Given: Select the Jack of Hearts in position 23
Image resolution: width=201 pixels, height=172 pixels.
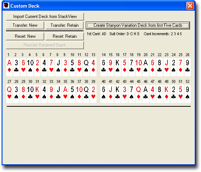Looking at the screenshot, I should tap(166, 67).
